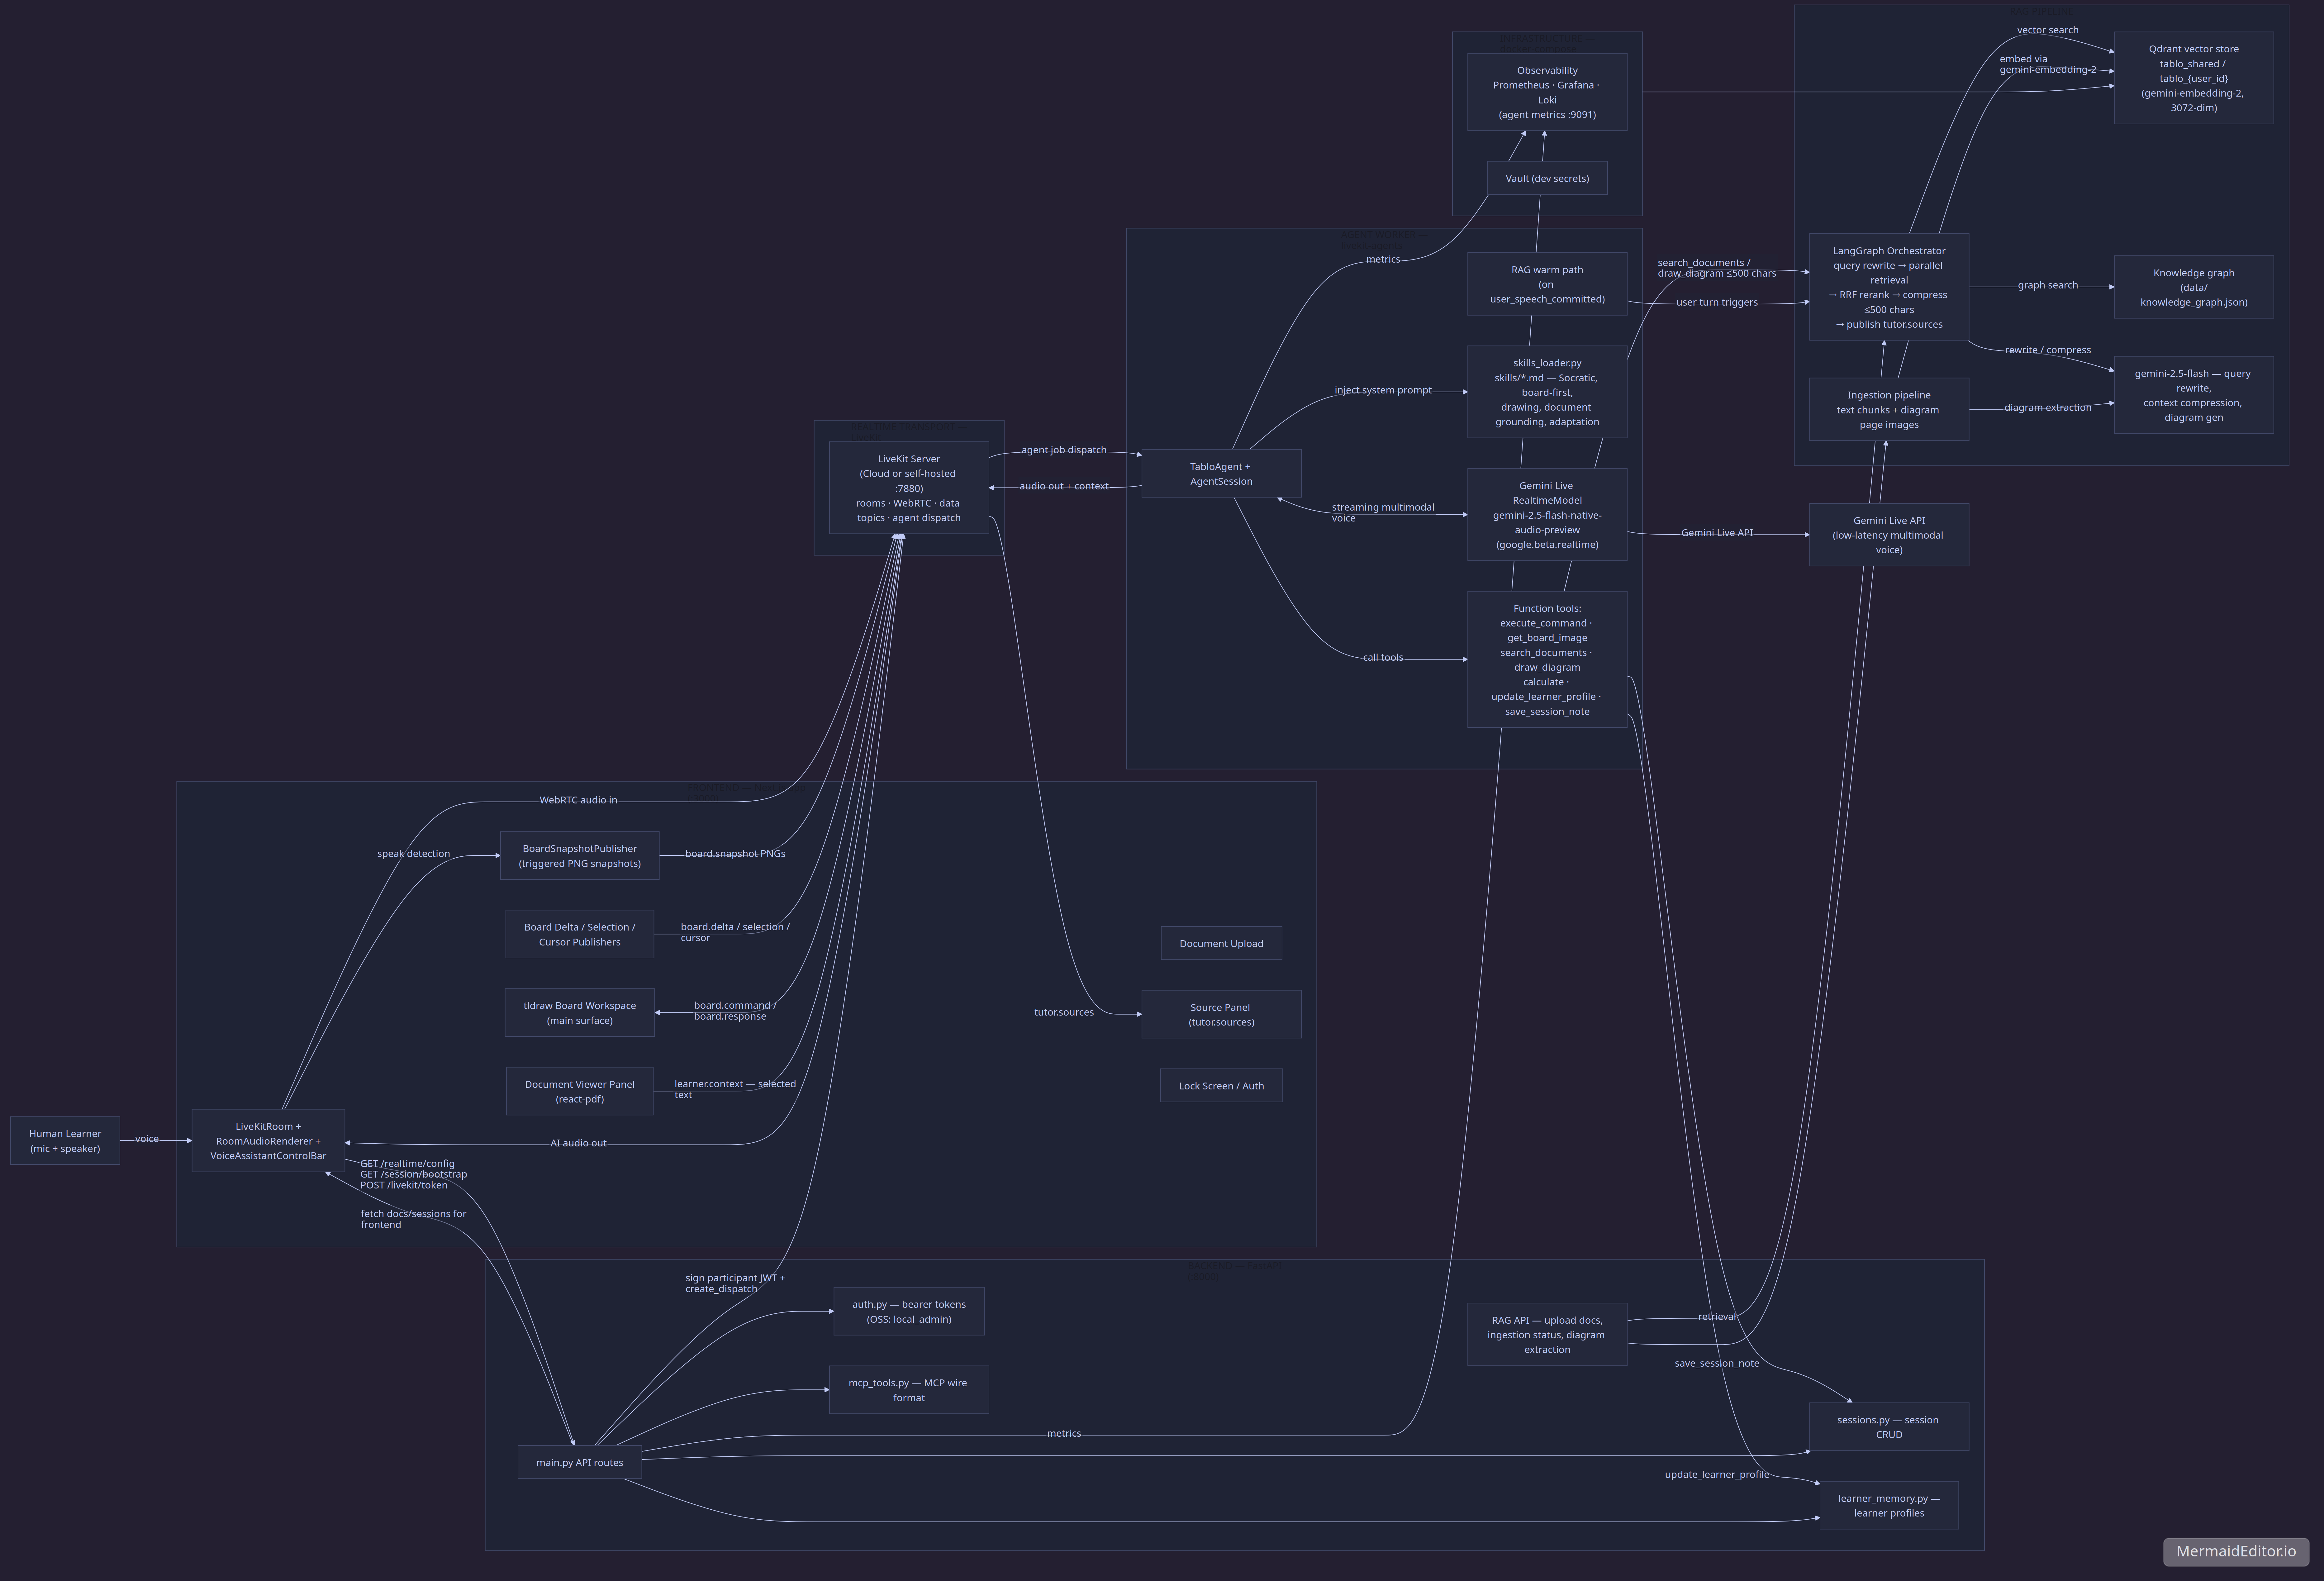
Task: Select the skills_loader.py node
Action: click(1547, 392)
